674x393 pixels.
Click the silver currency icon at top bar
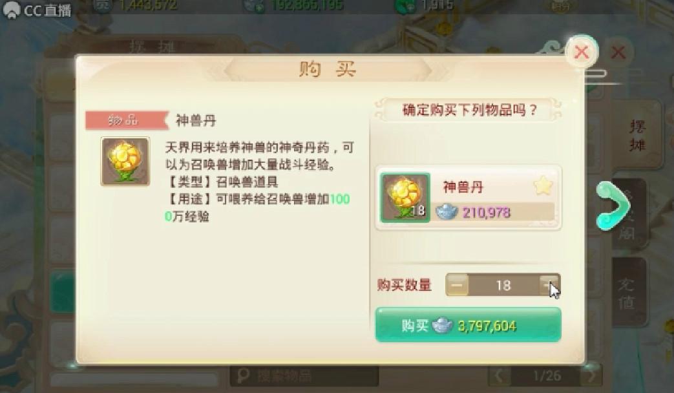click(254, 6)
